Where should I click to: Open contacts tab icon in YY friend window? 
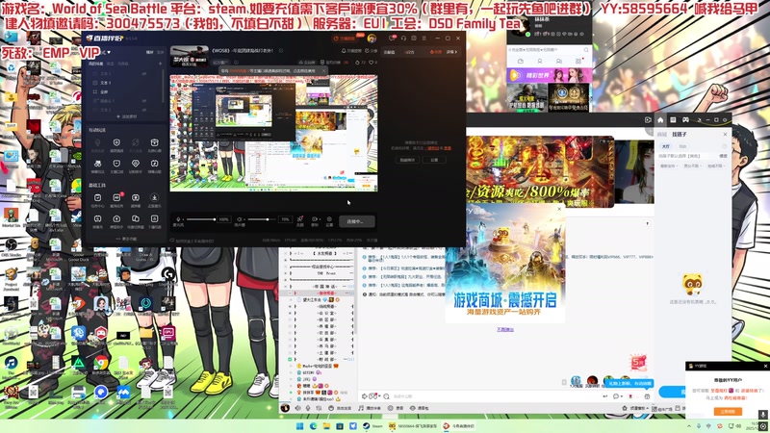click(x=540, y=62)
